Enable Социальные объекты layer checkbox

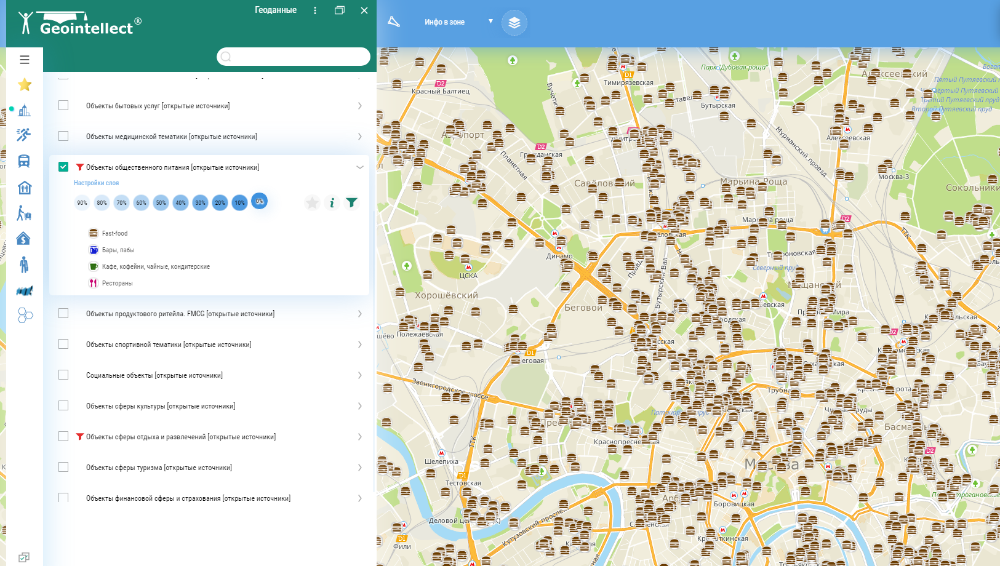[63, 375]
